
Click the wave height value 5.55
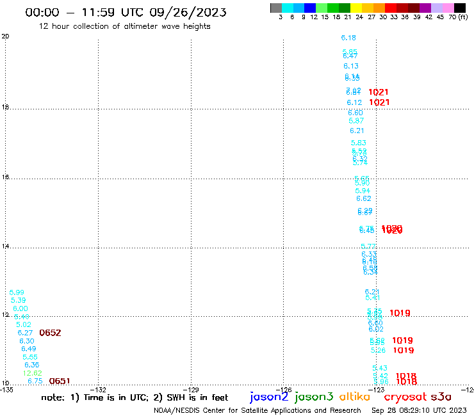coord(30,357)
